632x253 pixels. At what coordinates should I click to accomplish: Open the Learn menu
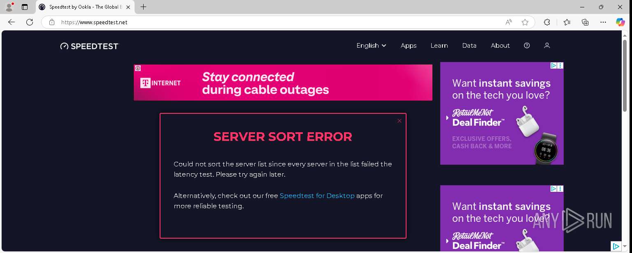click(439, 46)
